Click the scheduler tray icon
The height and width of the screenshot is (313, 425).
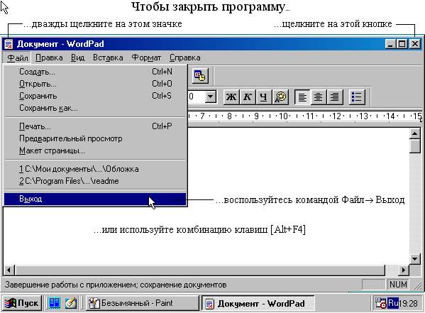tap(381, 303)
